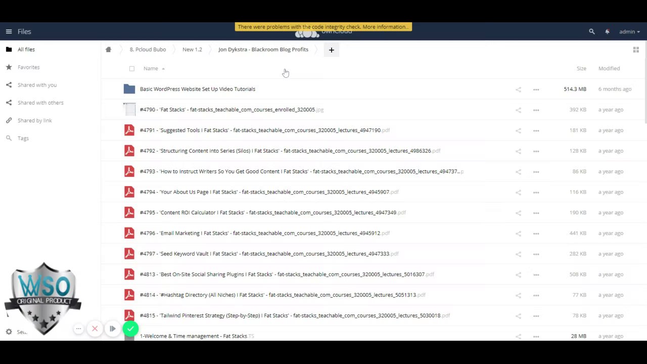Viewport: 647px width, 364px height.
Task: Open file #4790 Fat Stacks jpg
Action: pyautogui.click(x=232, y=110)
